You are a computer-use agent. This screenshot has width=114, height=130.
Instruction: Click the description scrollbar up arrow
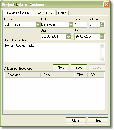[x=102, y=46]
